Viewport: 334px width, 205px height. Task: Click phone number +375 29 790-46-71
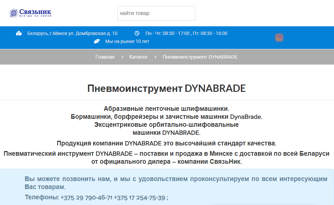pos(86,198)
